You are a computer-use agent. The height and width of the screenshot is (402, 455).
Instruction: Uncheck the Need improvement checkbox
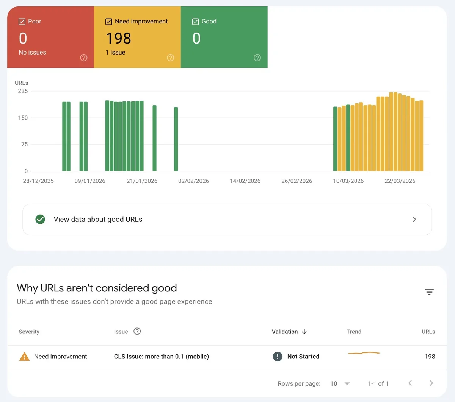point(109,22)
